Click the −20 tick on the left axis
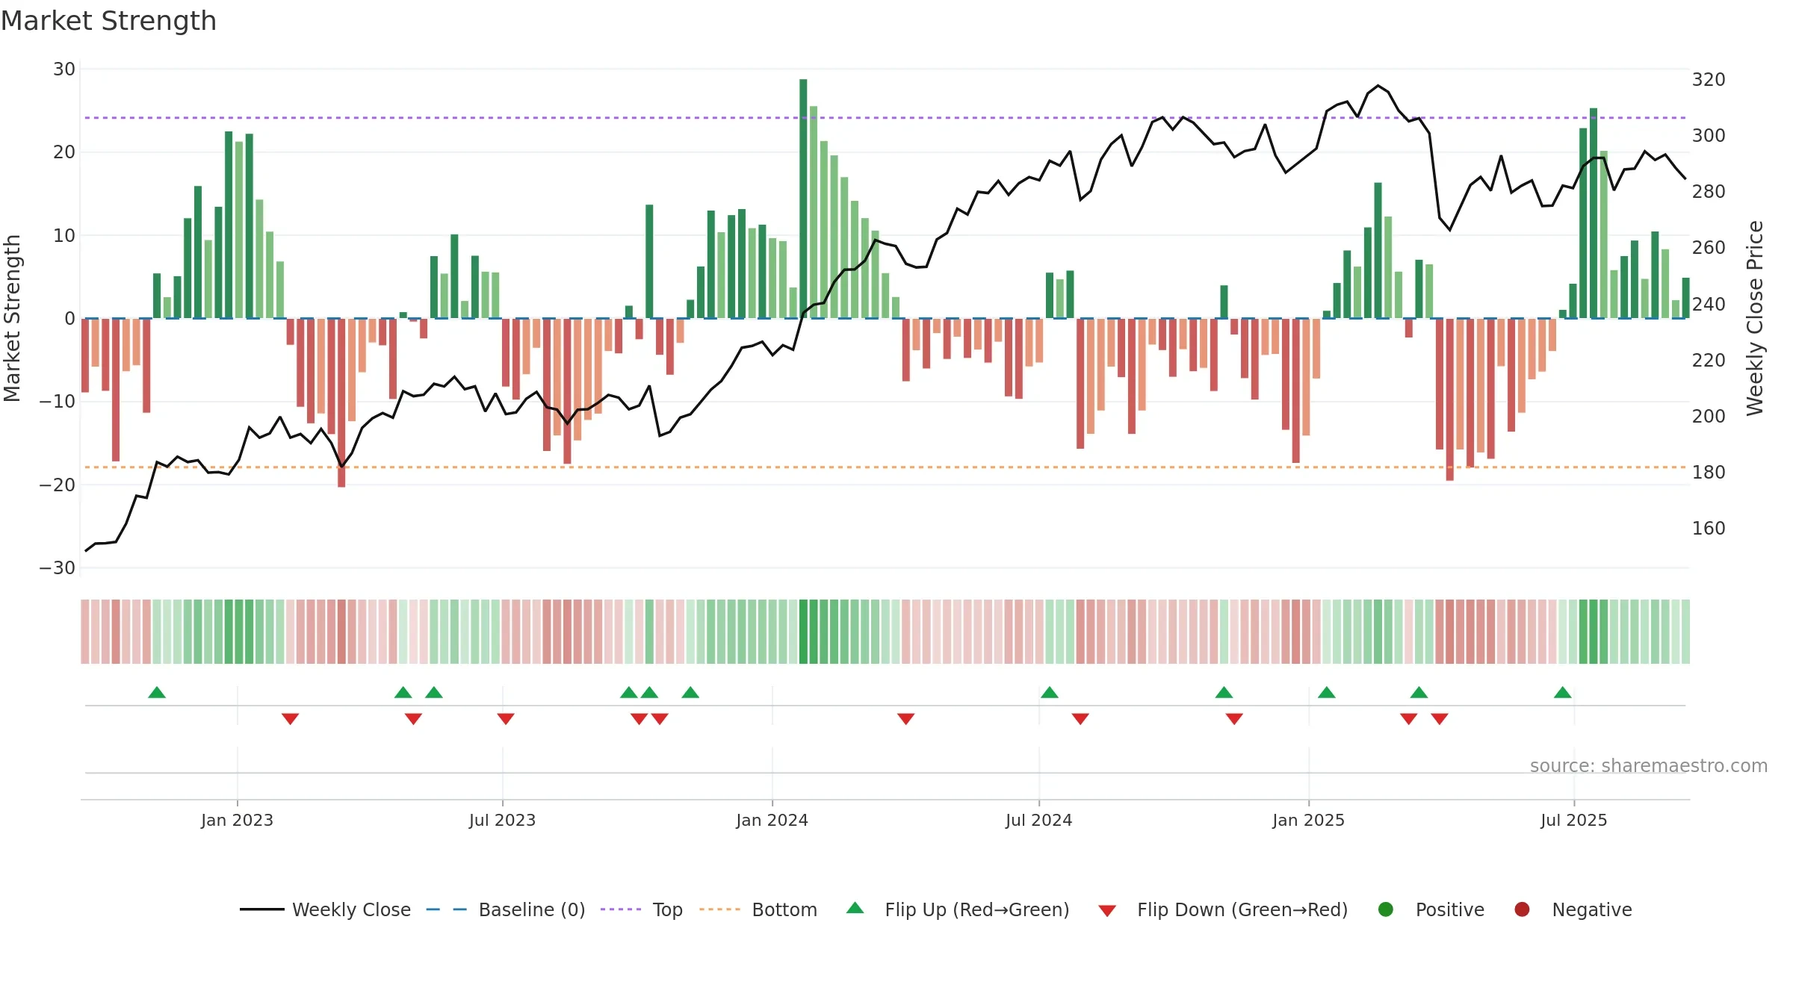Viewport: 1793px width, 1008px height. [58, 485]
